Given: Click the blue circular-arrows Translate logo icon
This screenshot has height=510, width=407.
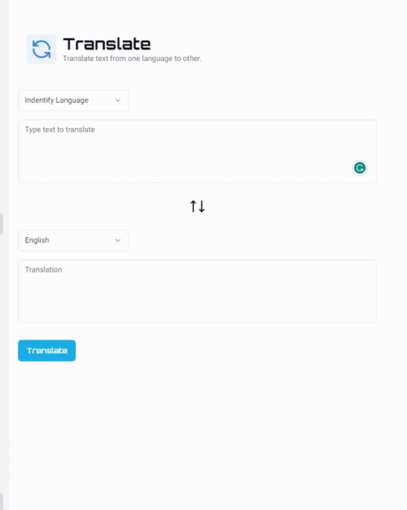Looking at the screenshot, I should [41, 49].
